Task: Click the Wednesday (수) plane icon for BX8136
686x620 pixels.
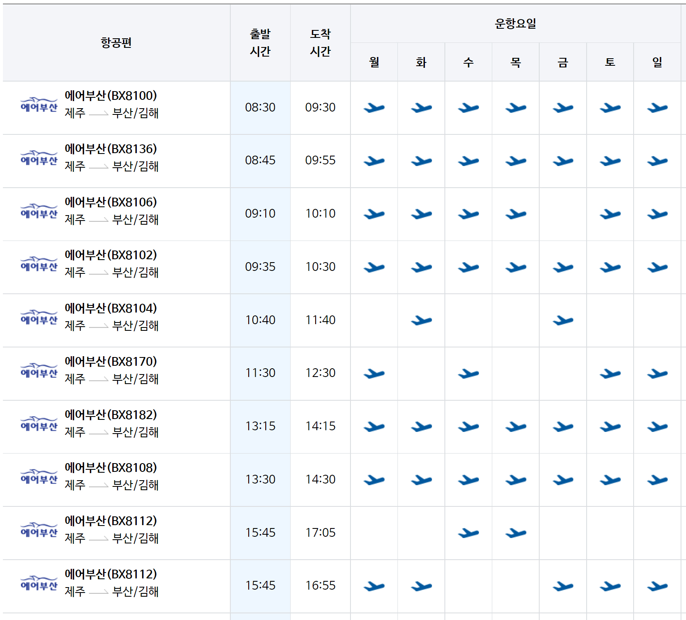Action: (x=469, y=161)
